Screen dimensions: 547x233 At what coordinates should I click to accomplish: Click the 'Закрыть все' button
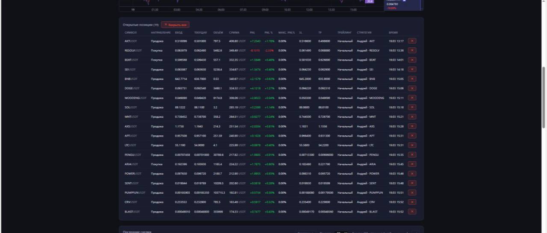point(175,25)
